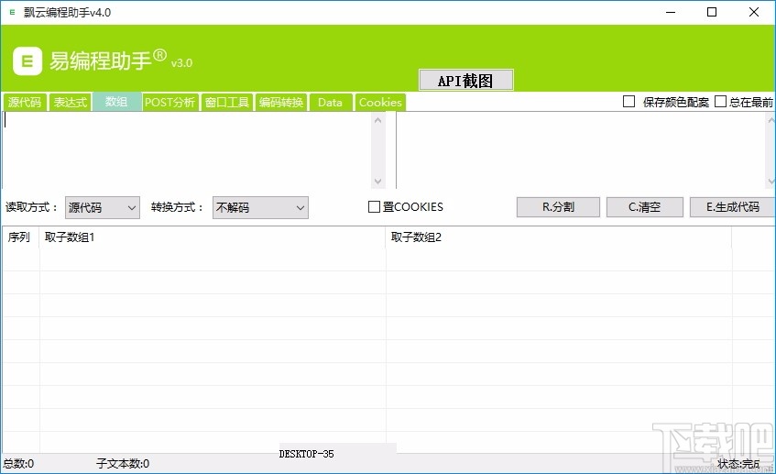Select the Data tab
Viewport: 776px width, 474px height.
click(x=330, y=103)
